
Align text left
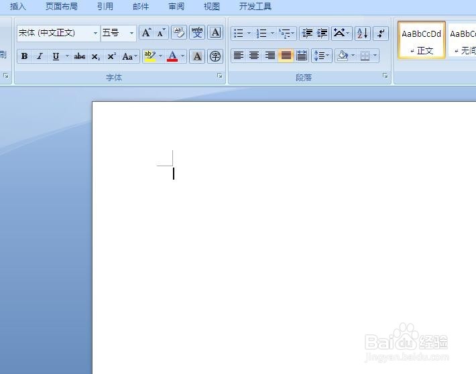239,56
